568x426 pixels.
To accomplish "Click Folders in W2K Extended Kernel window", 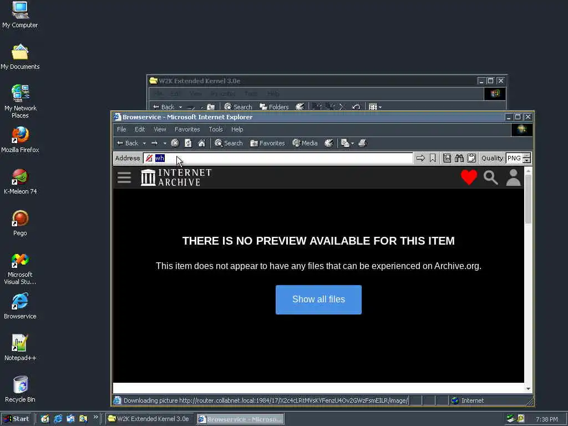I will coord(274,107).
